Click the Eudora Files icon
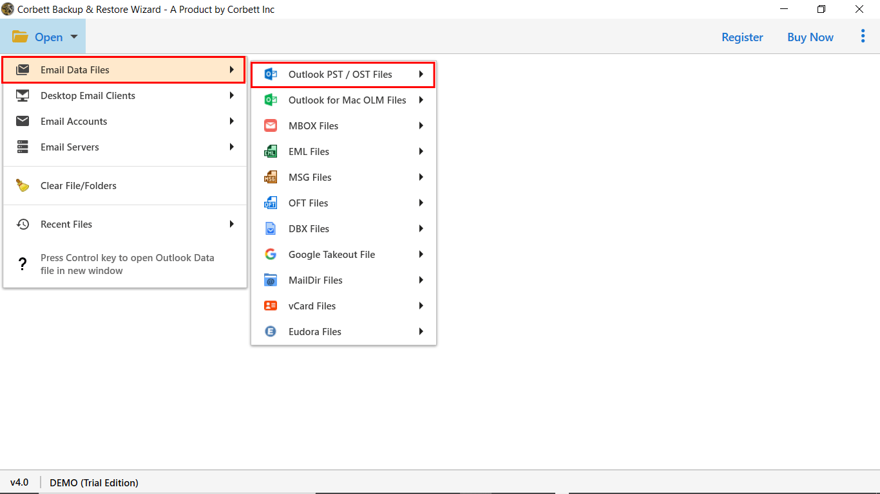 click(x=271, y=332)
